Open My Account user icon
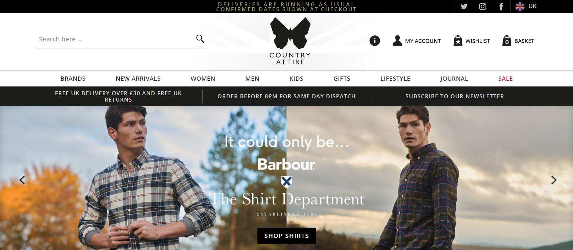Screen dimensions: 573x250 [397, 41]
